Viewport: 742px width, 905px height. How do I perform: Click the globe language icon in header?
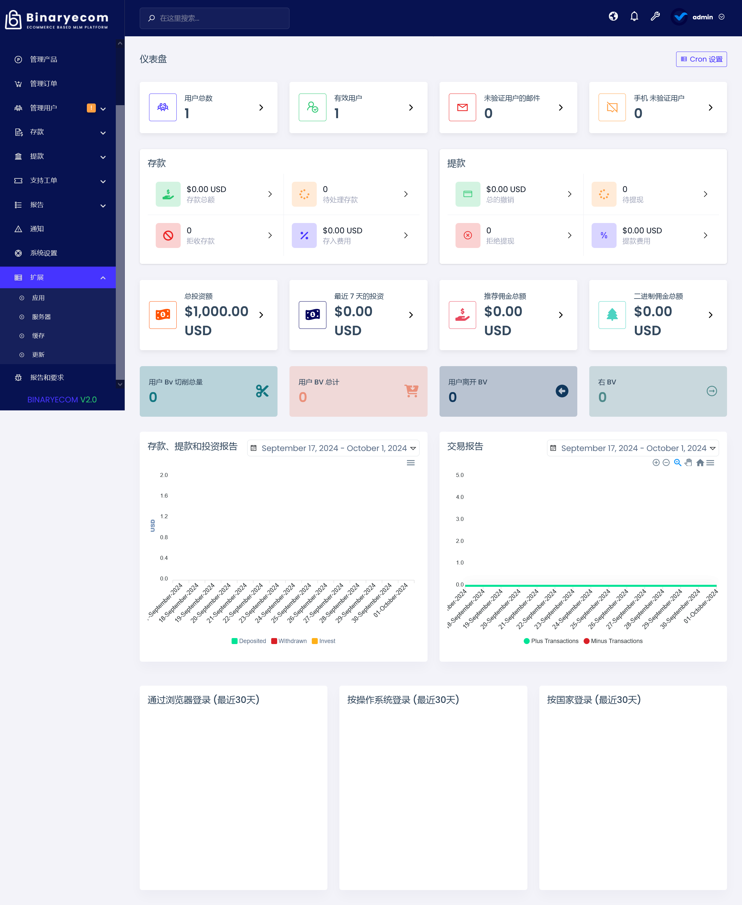tap(613, 17)
